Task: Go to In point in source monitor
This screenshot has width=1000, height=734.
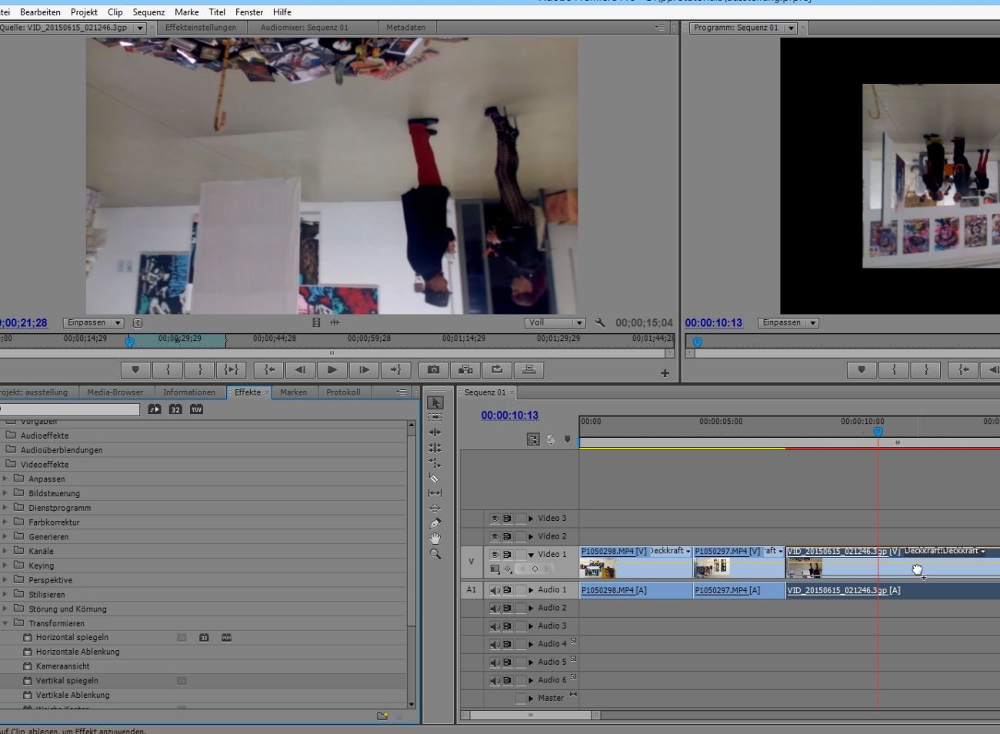Action: pyautogui.click(x=269, y=370)
